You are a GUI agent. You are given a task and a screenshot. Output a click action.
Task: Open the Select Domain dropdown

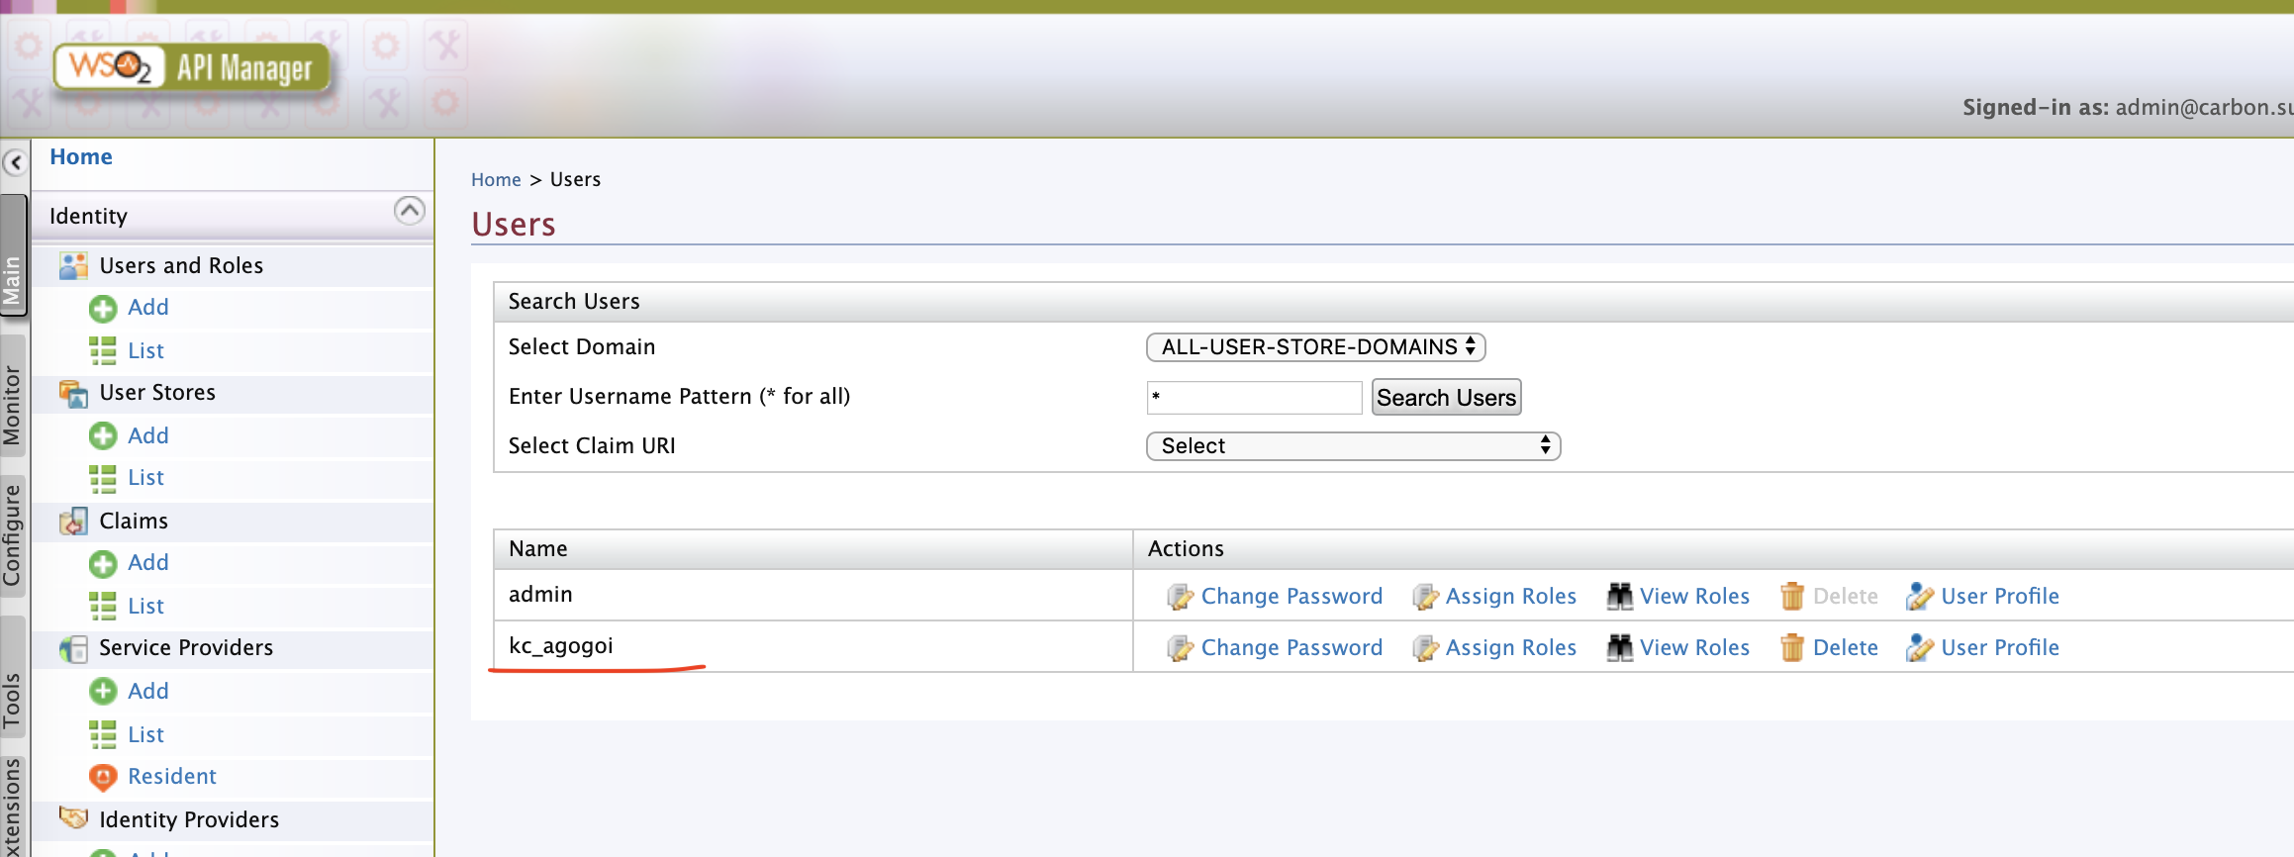1315,347
